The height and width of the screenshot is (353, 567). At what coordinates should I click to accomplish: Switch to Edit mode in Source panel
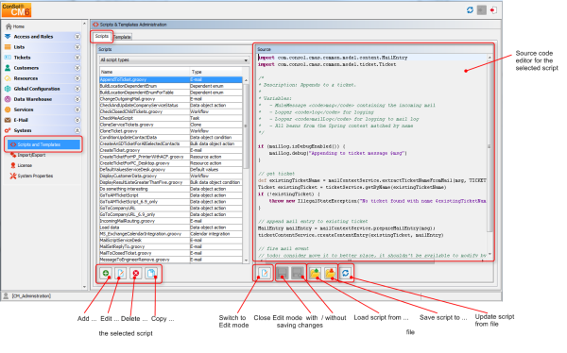(x=265, y=273)
